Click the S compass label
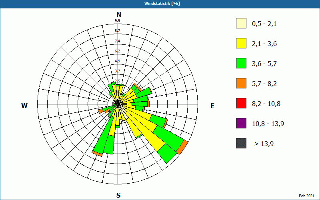Image resolution: width=320 pixels, height=200 pixels. click(118, 195)
